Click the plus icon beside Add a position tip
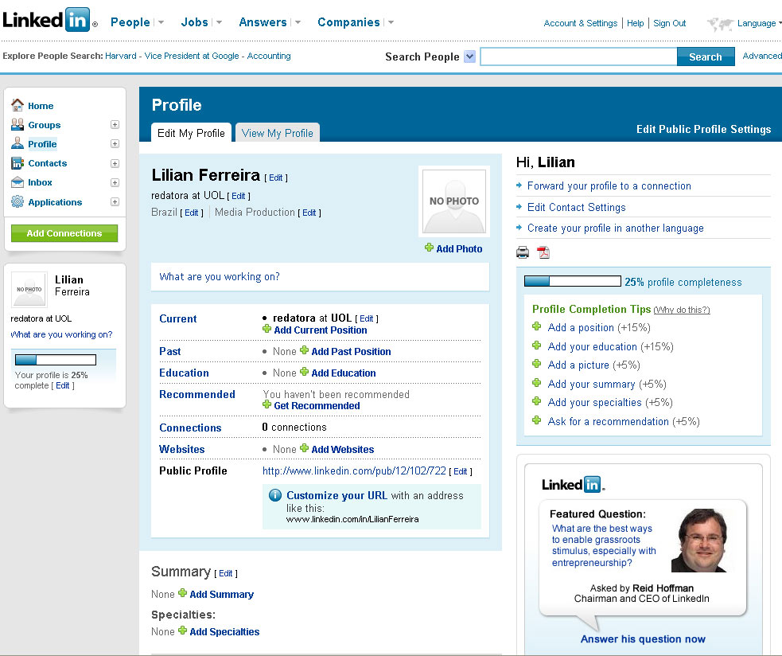 click(x=537, y=326)
